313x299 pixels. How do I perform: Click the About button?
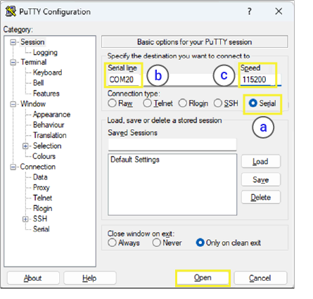point(33,279)
